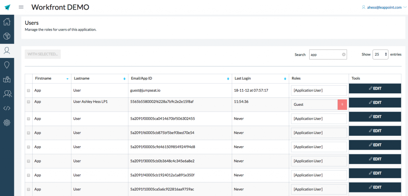Viewport: 408px width, 196px height.
Task: Open the Show entries count dropdown
Action: pos(380,55)
